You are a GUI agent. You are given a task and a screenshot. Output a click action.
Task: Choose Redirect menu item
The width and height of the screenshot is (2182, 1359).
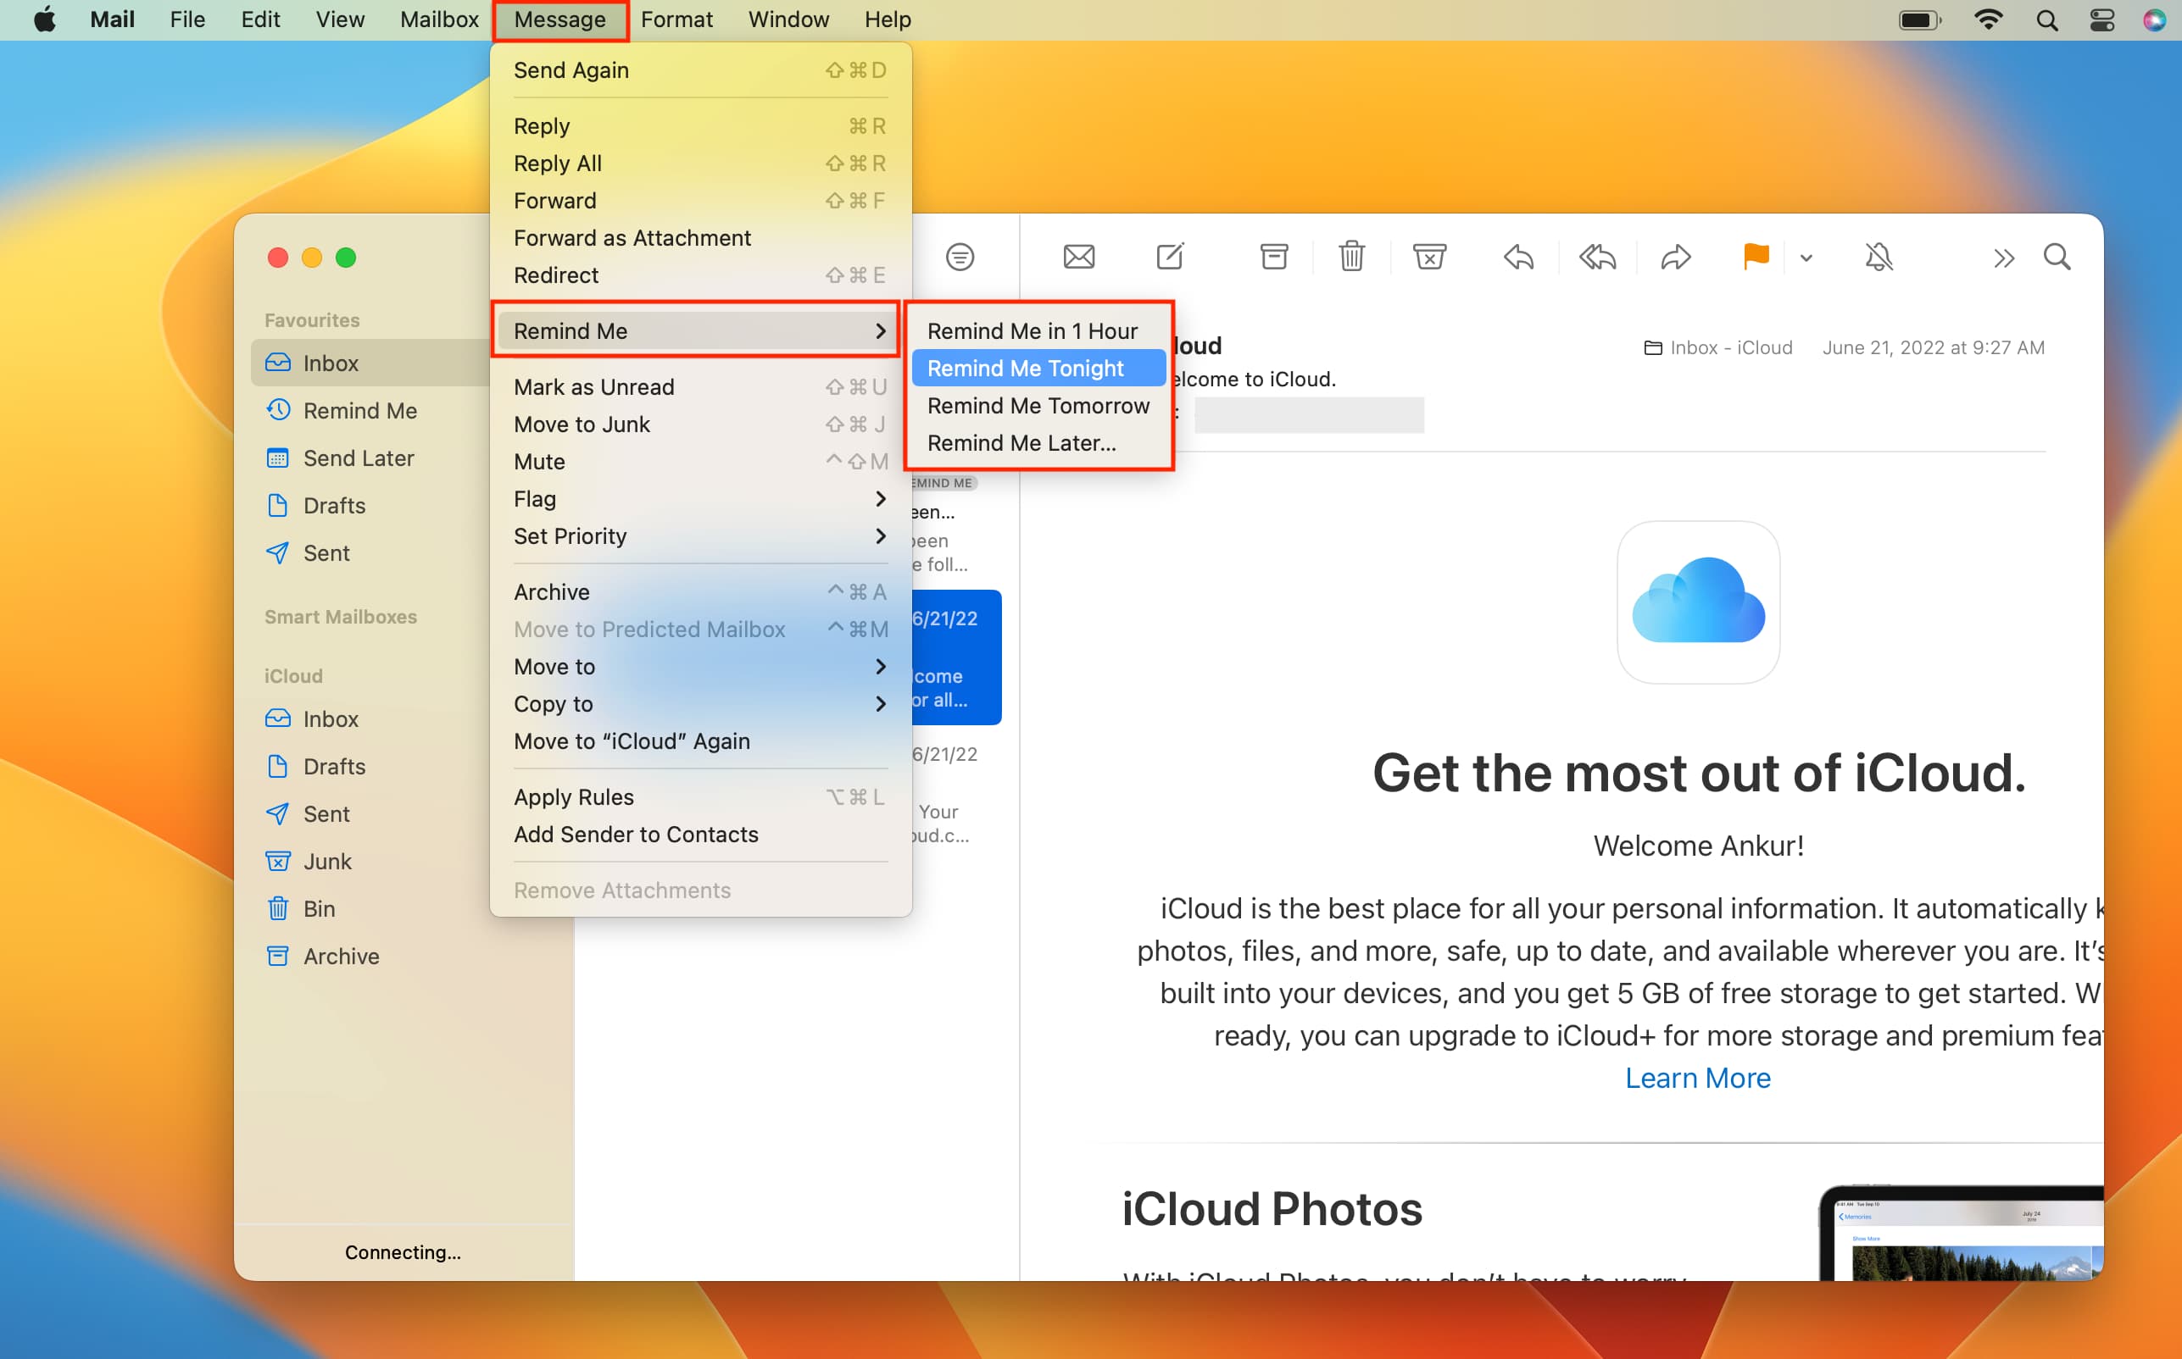(x=700, y=275)
